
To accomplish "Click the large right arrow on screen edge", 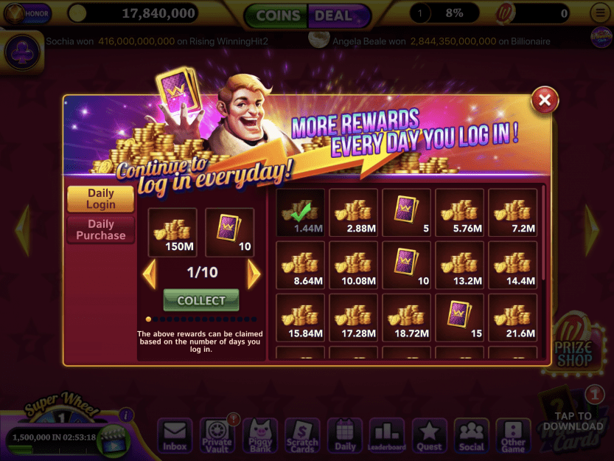I will (x=593, y=229).
